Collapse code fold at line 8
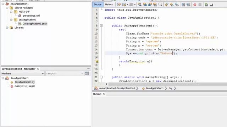Viewport: 227px width, 127px height. pyautogui.click(x=101, y=26)
